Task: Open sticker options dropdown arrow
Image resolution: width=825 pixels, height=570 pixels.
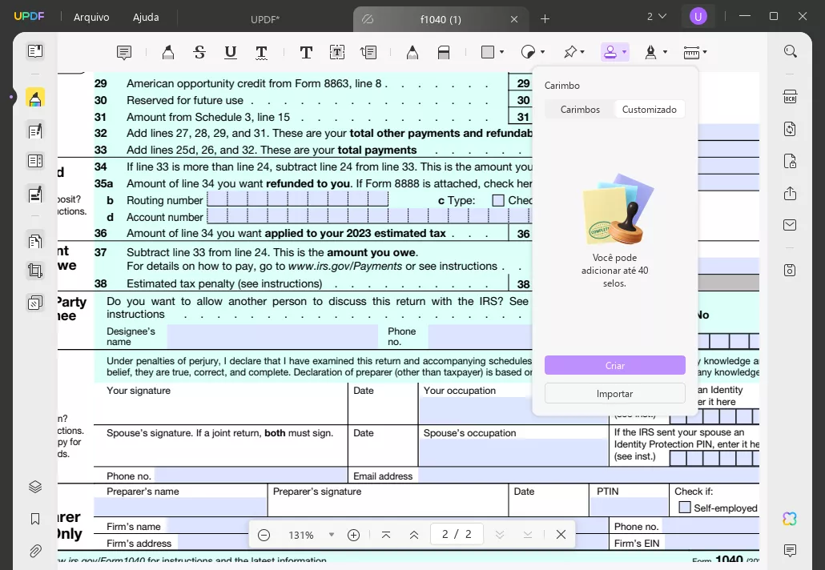Action: tap(542, 52)
